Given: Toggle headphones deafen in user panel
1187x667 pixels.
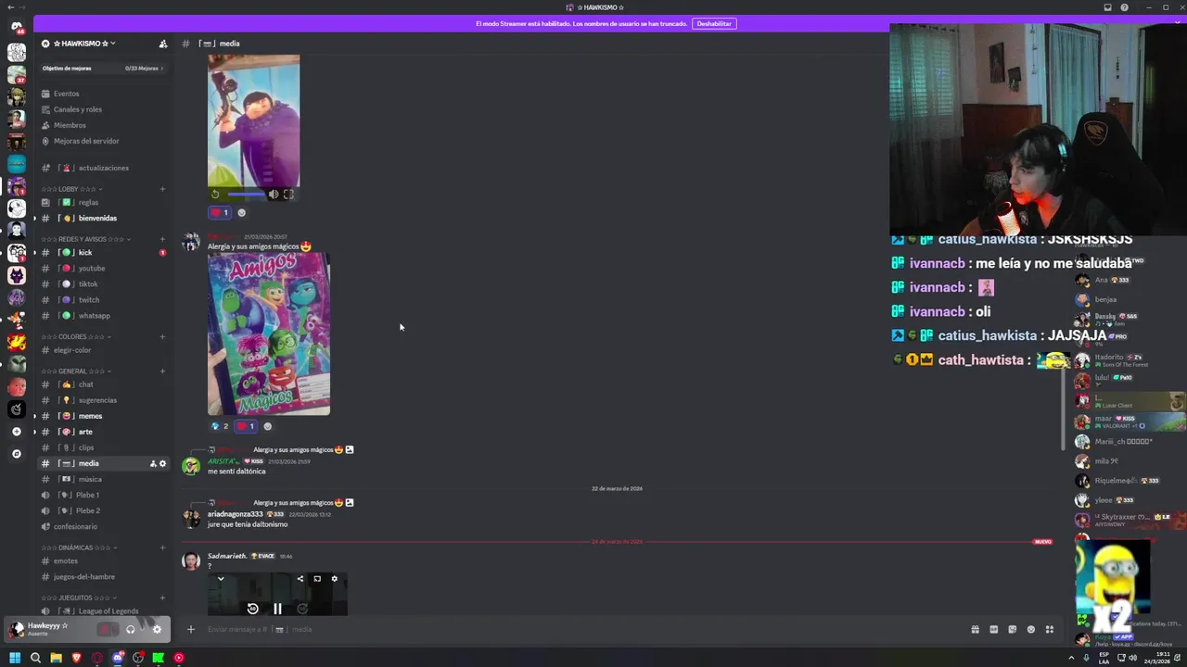Looking at the screenshot, I should (x=130, y=629).
